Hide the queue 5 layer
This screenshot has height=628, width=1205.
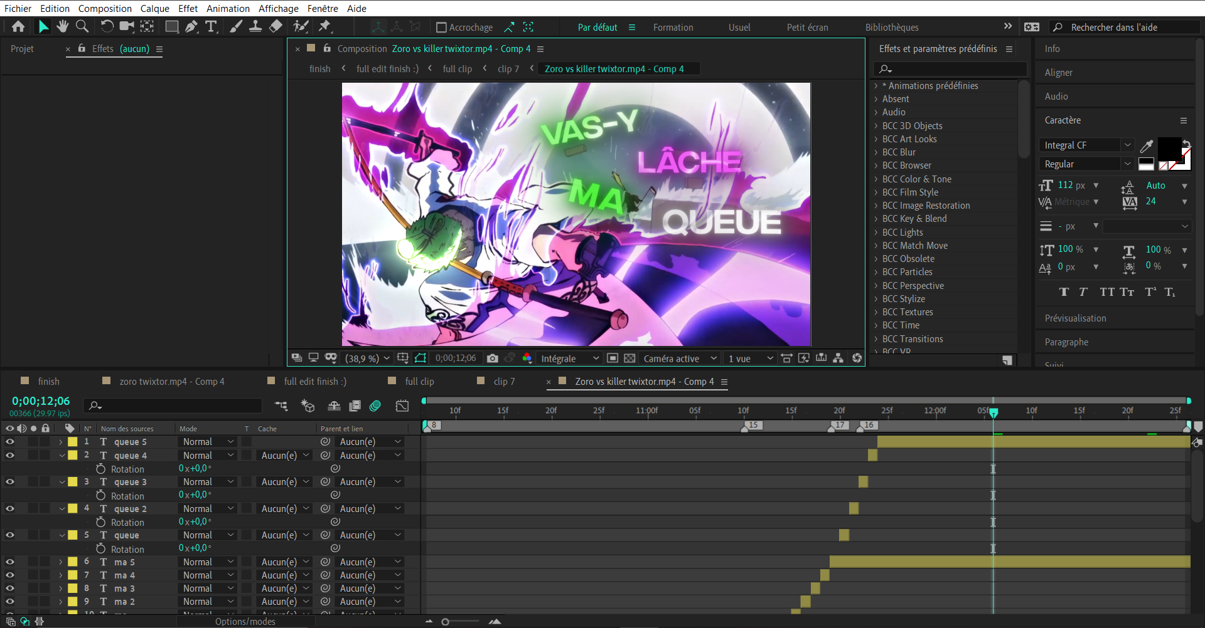click(10, 442)
